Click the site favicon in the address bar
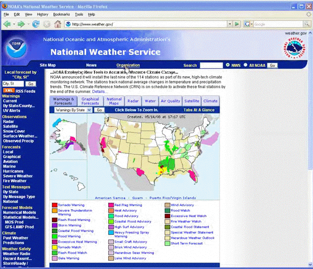The image size is (313, 269). 68,24
